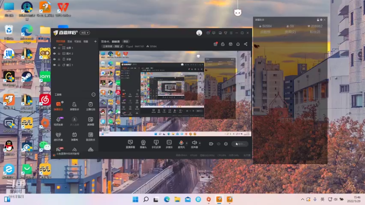Click the pencil edit icon beside game name
365x205 pixels.
[121, 46]
